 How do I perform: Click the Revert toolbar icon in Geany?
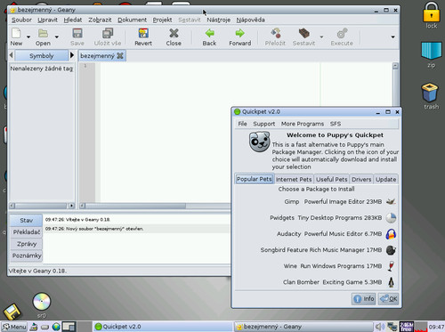[143, 33]
